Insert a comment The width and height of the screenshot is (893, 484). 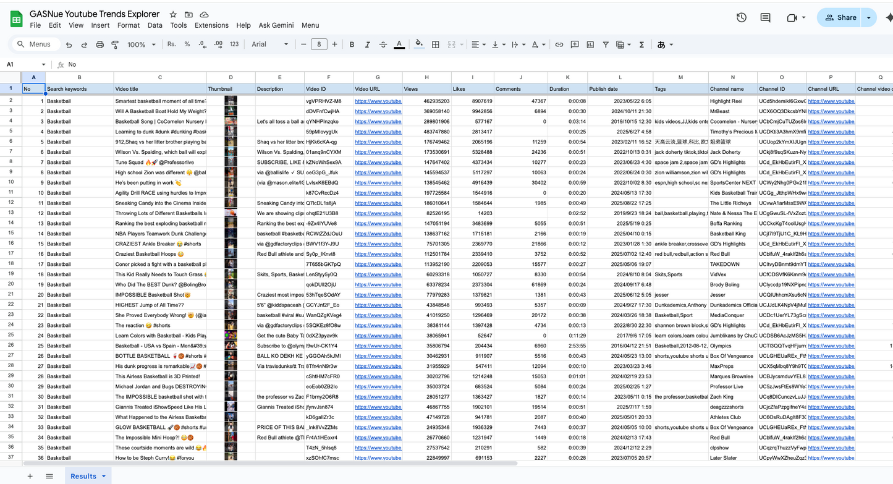coord(575,45)
